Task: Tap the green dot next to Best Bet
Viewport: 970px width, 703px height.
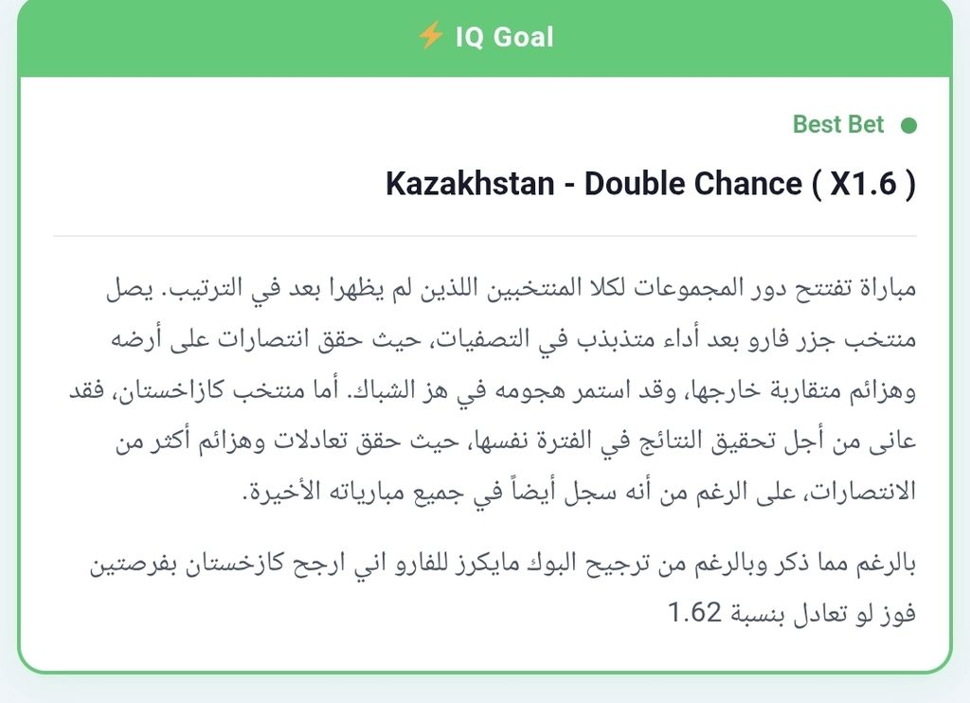Action: [x=908, y=126]
